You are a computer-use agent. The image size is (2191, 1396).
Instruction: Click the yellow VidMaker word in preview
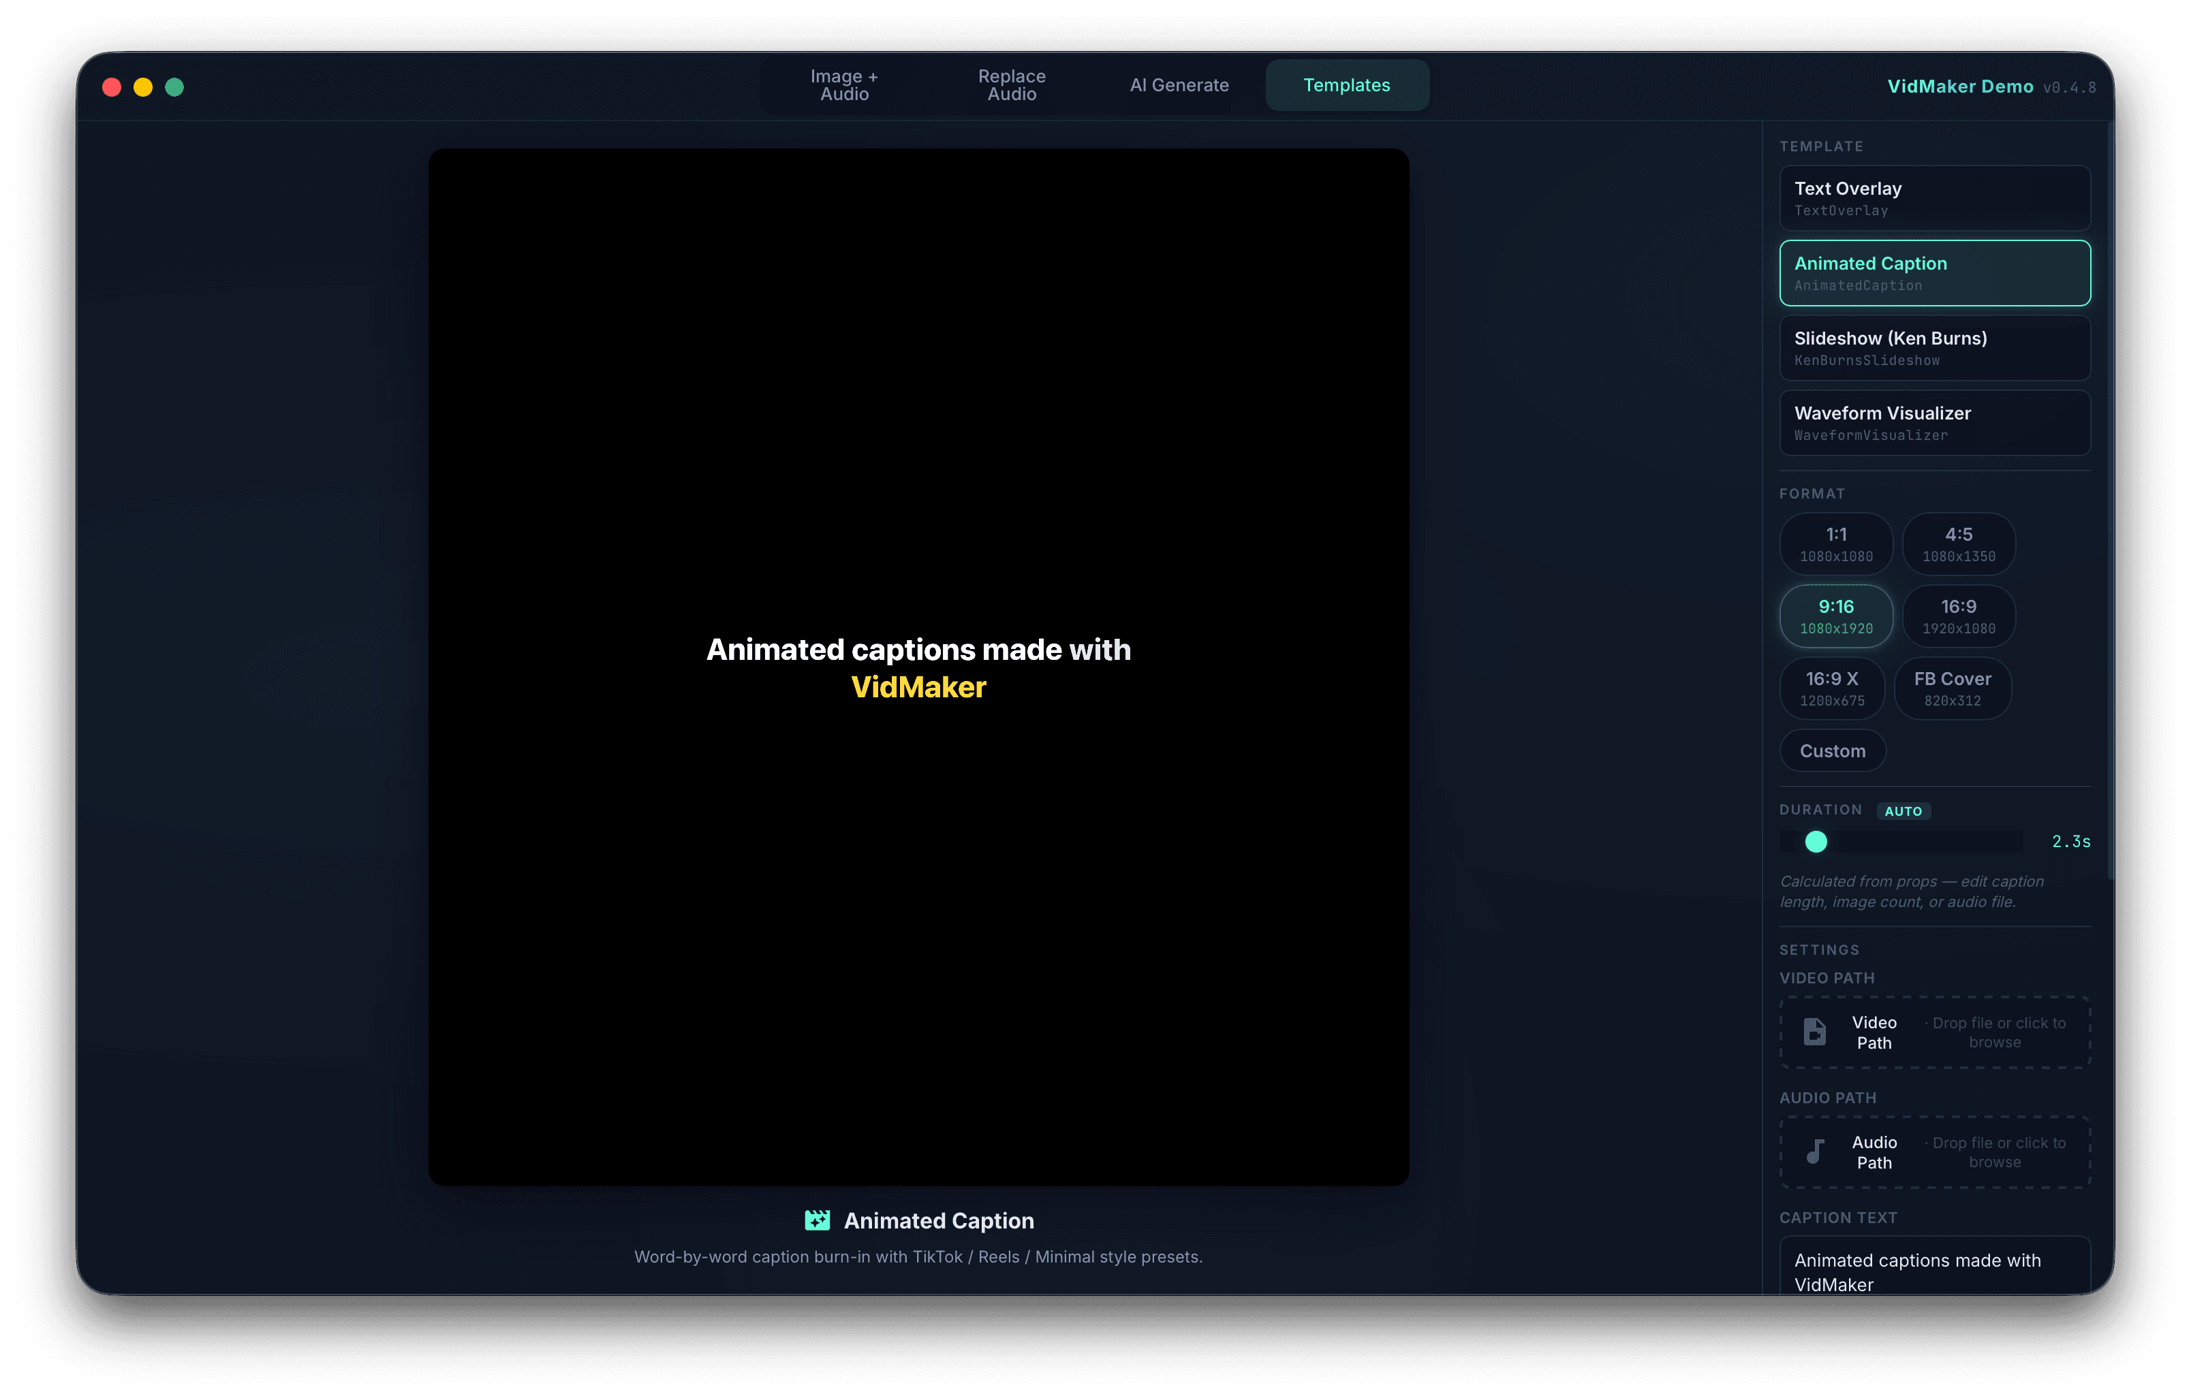click(918, 688)
